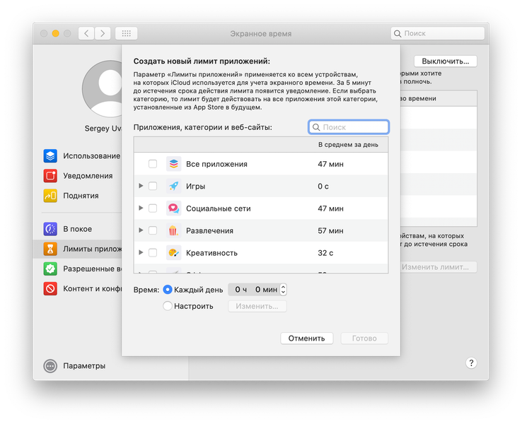The image size is (522, 424).
Task: Enable the Социальные сети checkbox
Action: point(153,208)
